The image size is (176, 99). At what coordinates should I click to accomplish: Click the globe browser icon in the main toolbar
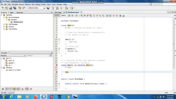pyautogui.click(x=48, y=8)
